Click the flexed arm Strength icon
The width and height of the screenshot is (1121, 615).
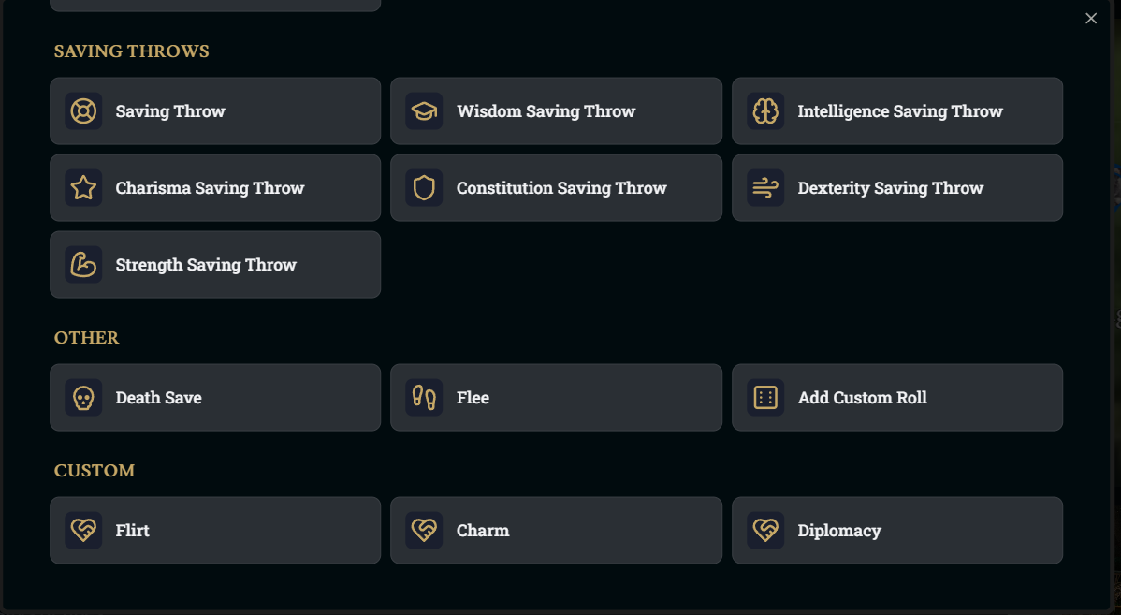[83, 265]
